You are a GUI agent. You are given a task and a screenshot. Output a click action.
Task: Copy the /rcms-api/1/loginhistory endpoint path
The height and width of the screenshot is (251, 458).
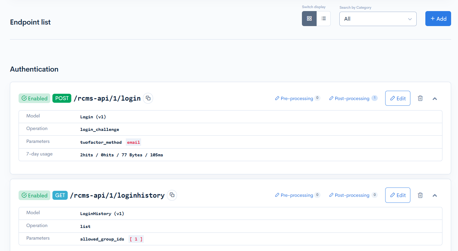(172, 195)
